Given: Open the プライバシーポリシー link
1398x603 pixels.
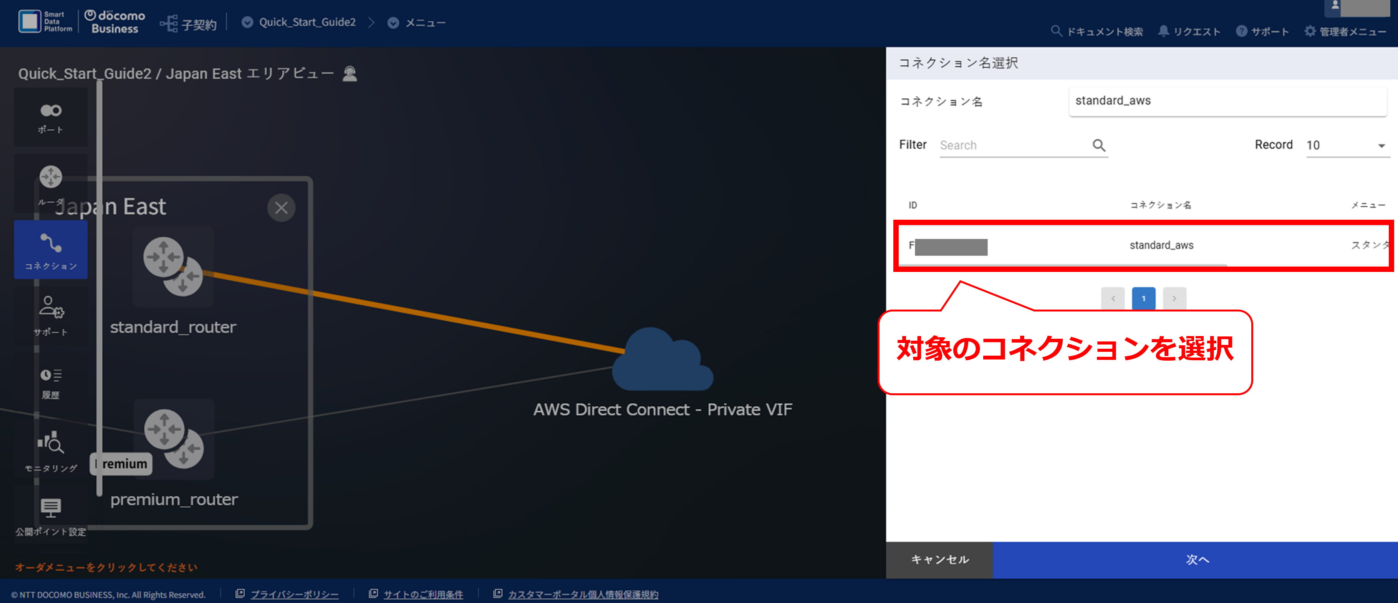Looking at the screenshot, I should 294,594.
